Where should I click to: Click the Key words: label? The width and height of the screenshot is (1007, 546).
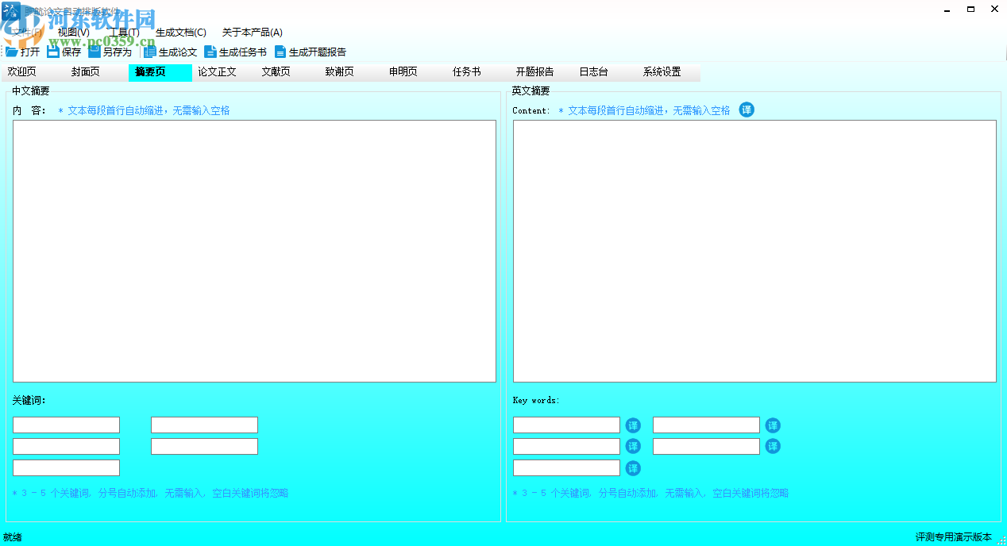click(x=536, y=400)
